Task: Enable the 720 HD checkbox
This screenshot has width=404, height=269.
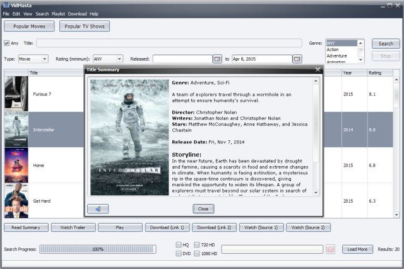Action: pyautogui.click(x=197, y=244)
